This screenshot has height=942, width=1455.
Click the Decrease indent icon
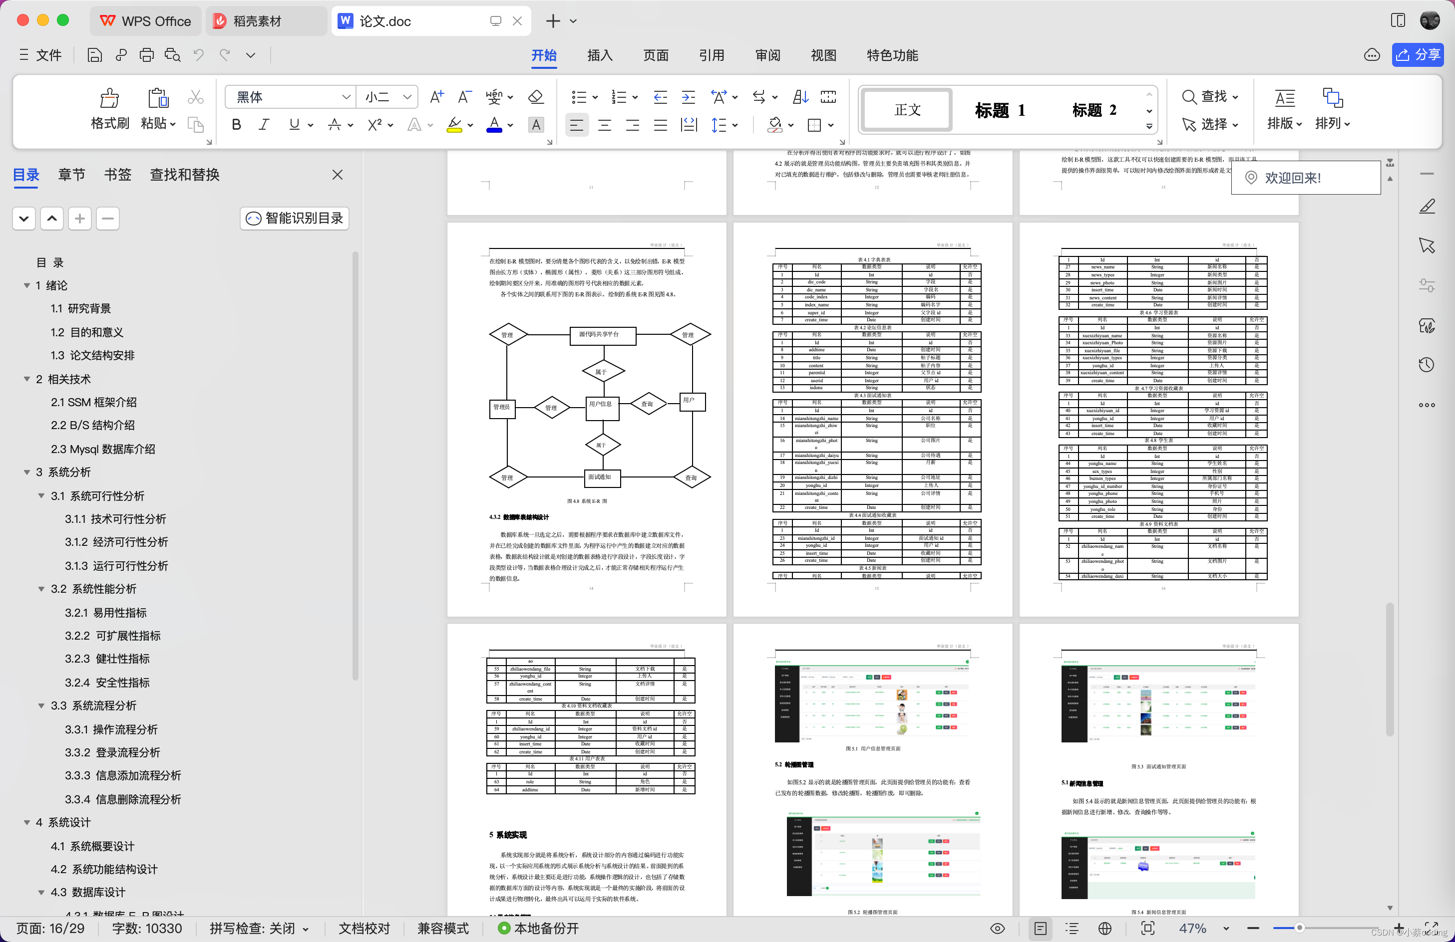660,96
